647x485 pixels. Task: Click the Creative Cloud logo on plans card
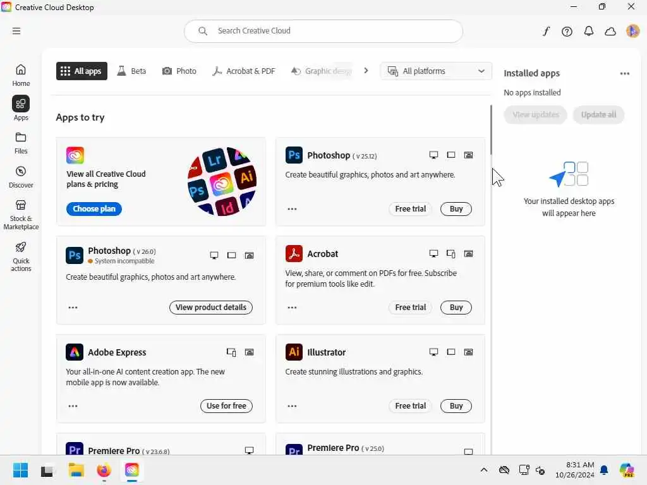pyautogui.click(x=75, y=155)
